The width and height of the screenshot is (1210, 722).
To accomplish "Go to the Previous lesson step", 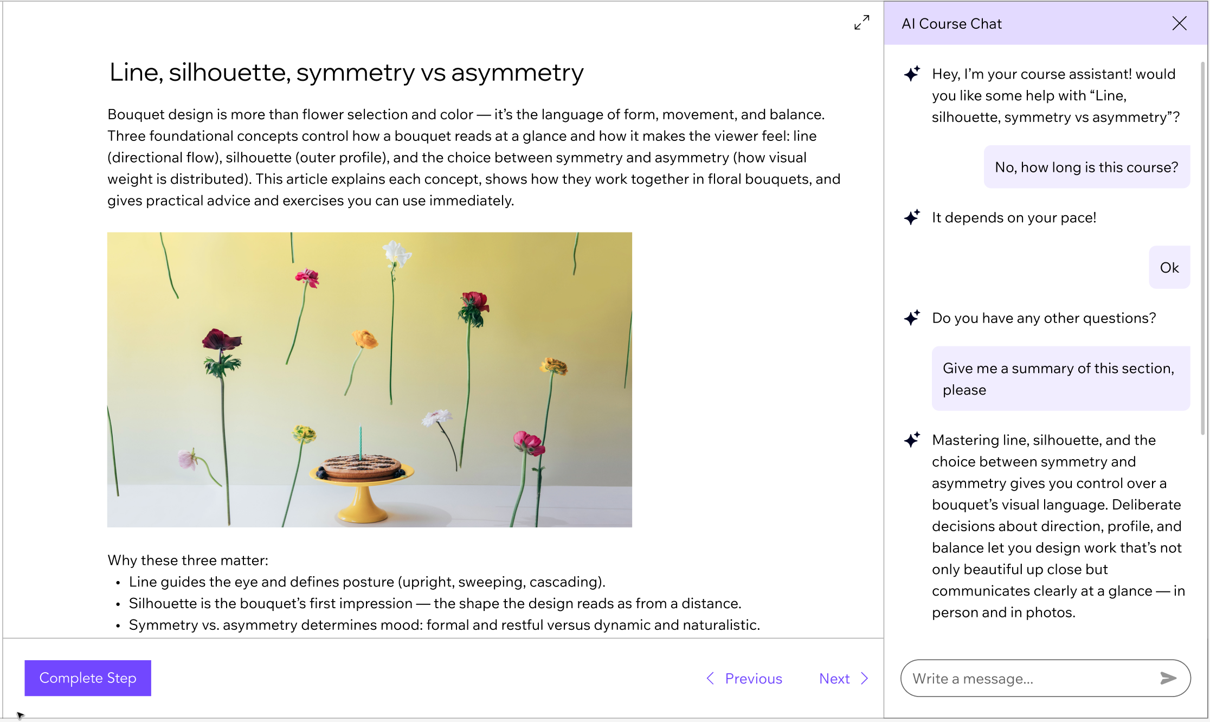I will (x=753, y=678).
